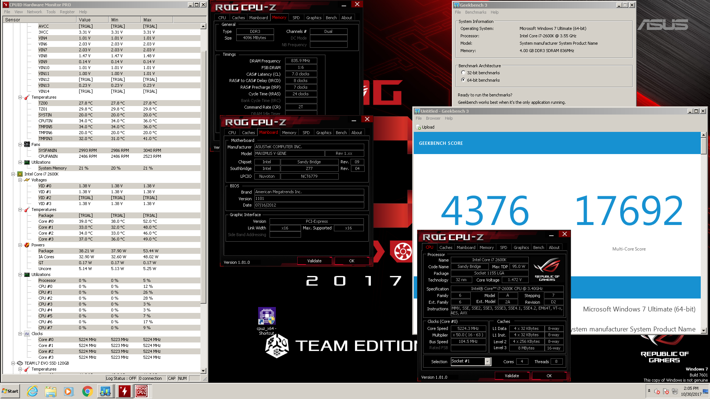This screenshot has width=710, height=399.
Task: Click Validate in the CPU tab CPU-Z window
Action: [x=512, y=376]
